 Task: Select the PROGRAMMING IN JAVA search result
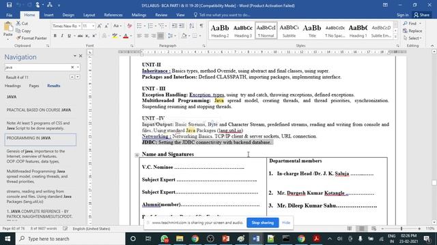pos(40,140)
